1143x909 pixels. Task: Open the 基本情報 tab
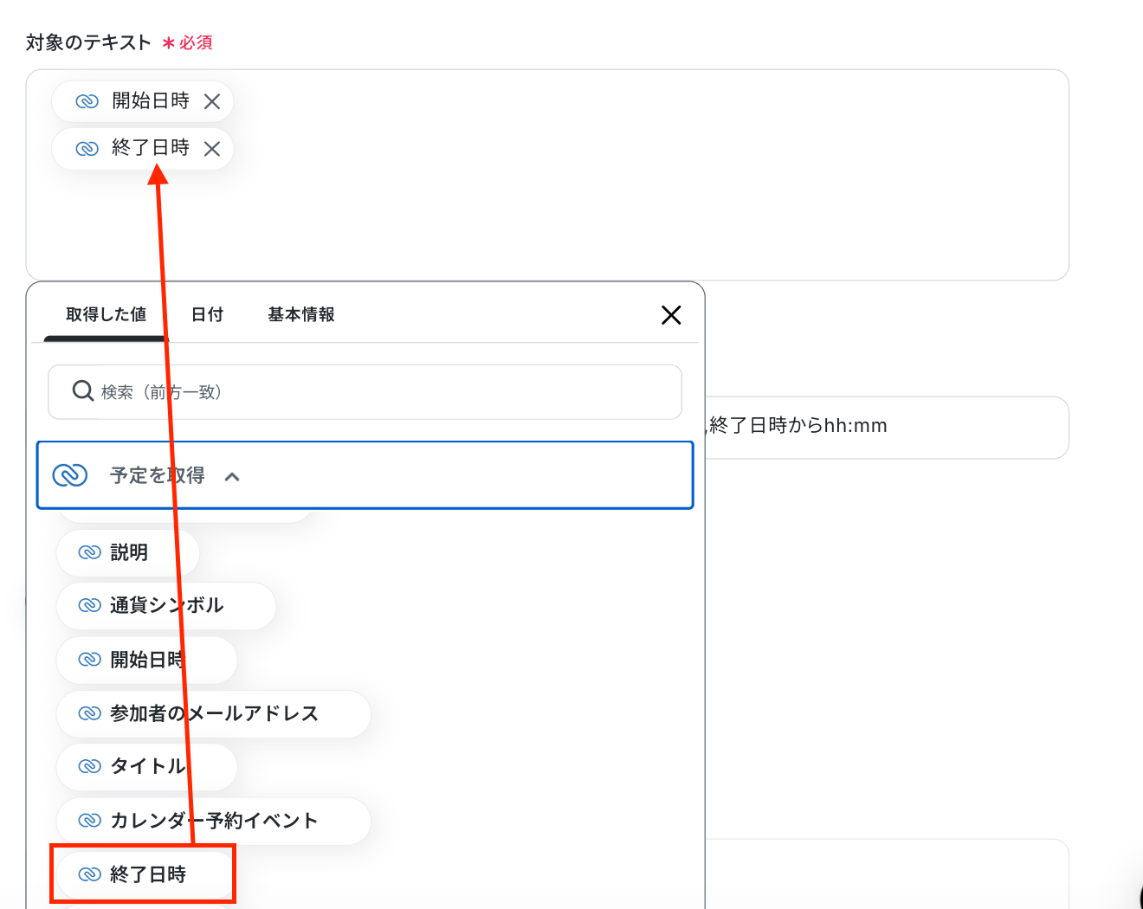[301, 314]
